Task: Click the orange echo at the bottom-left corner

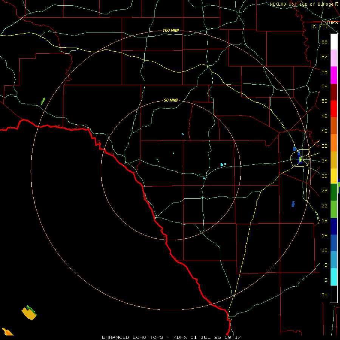Action: tap(8, 332)
